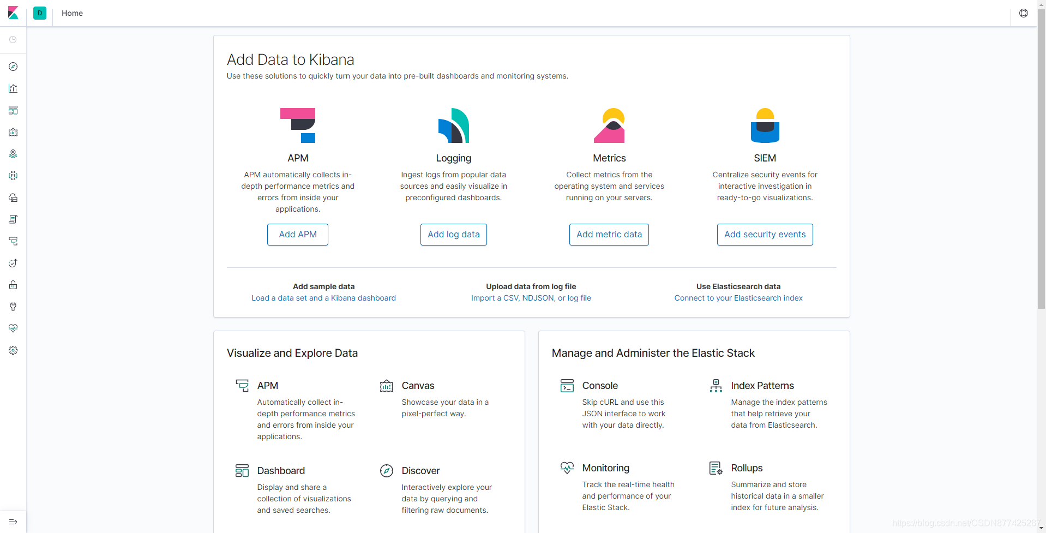This screenshot has height=533, width=1046.
Task: Click the D space avatar badge
Action: (x=39, y=13)
